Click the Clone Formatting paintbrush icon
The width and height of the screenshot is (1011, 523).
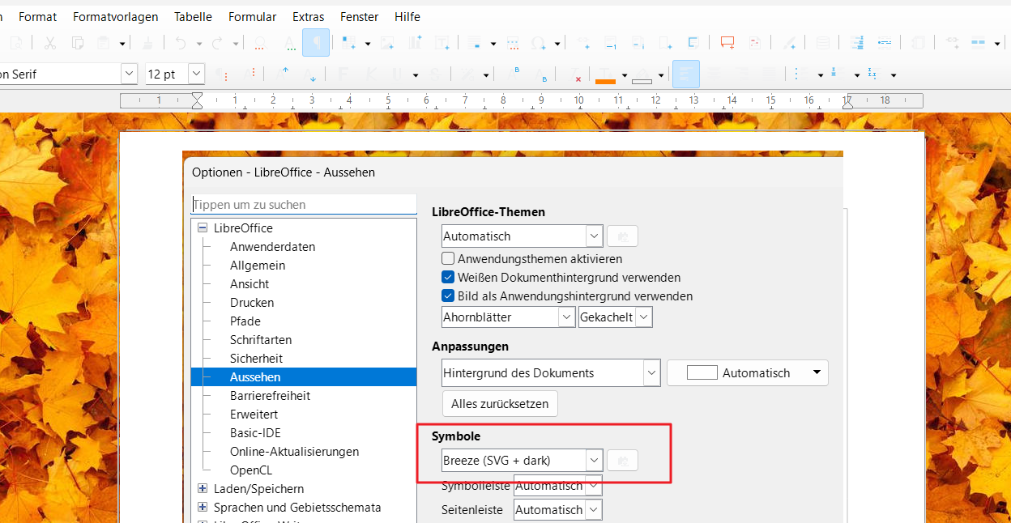tap(147, 43)
